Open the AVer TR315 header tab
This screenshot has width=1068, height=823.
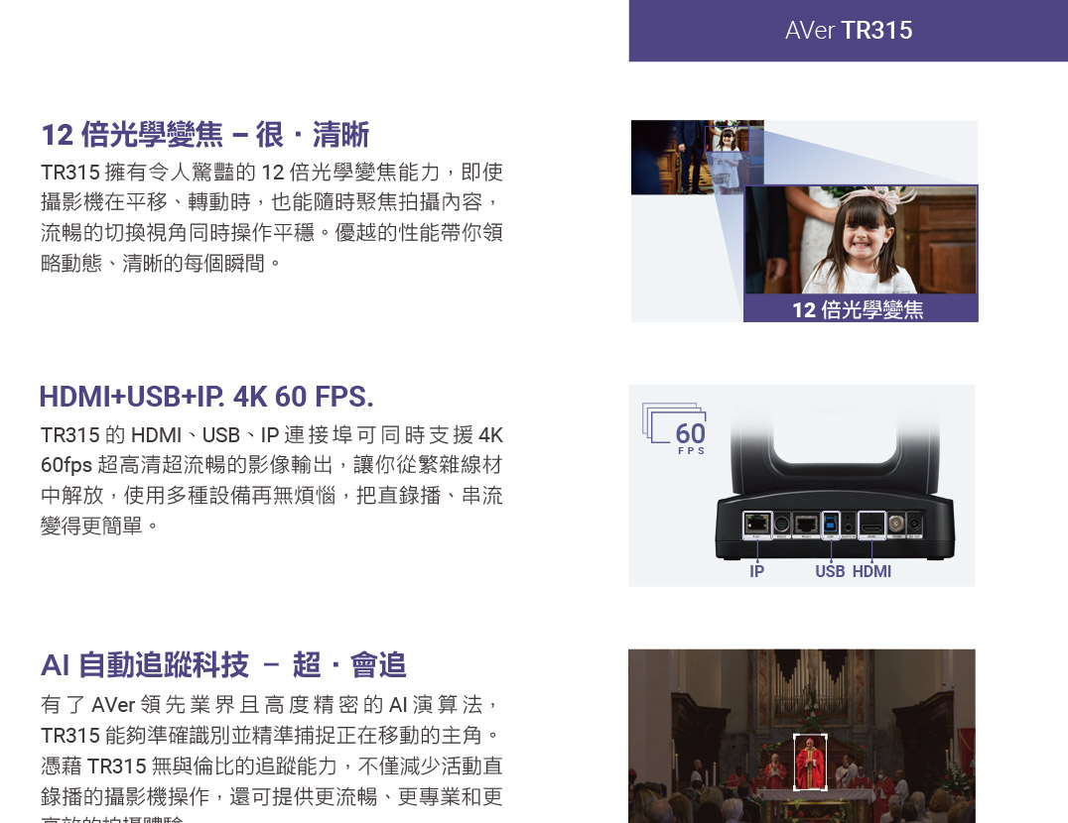click(847, 31)
